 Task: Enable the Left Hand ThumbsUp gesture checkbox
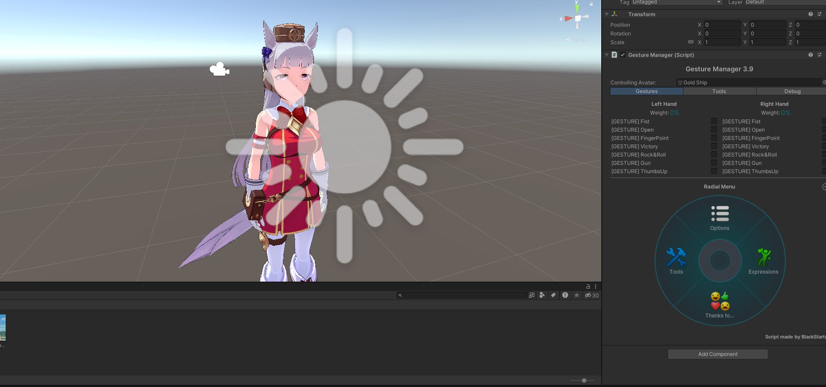pos(714,171)
